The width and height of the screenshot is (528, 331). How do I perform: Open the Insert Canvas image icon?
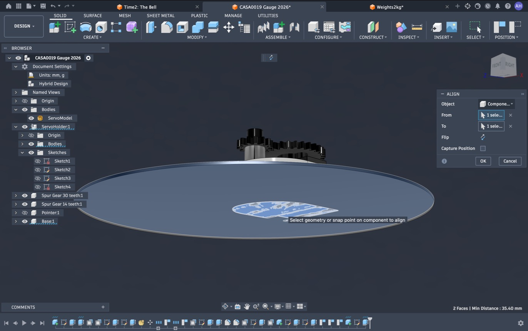[451, 27]
